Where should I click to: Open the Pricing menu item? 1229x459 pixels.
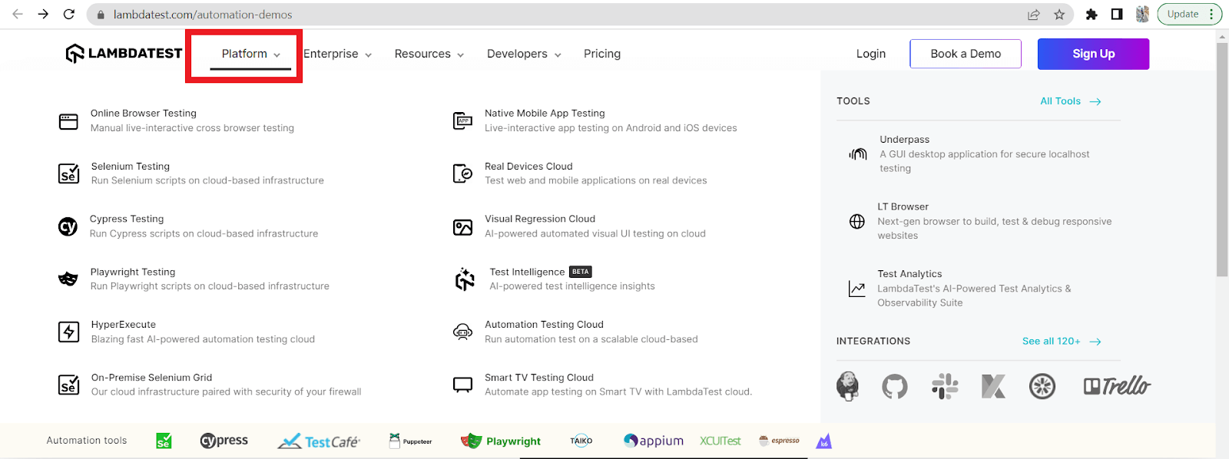click(x=601, y=54)
